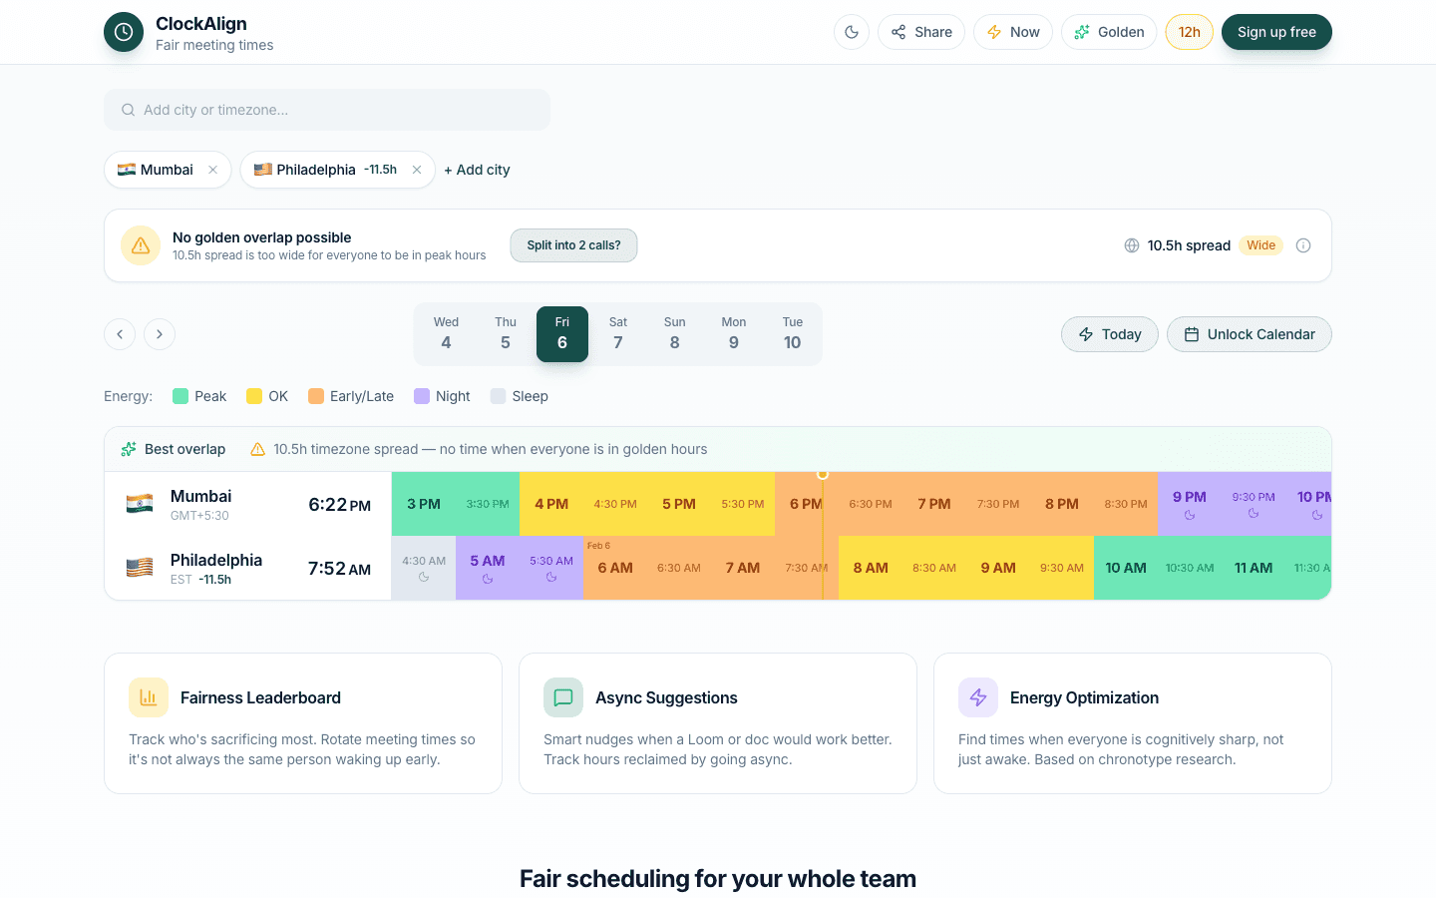The width and height of the screenshot is (1436, 898).
Task: Click the magnifier icon in the city search field
Action: click(x=129, y=109)
